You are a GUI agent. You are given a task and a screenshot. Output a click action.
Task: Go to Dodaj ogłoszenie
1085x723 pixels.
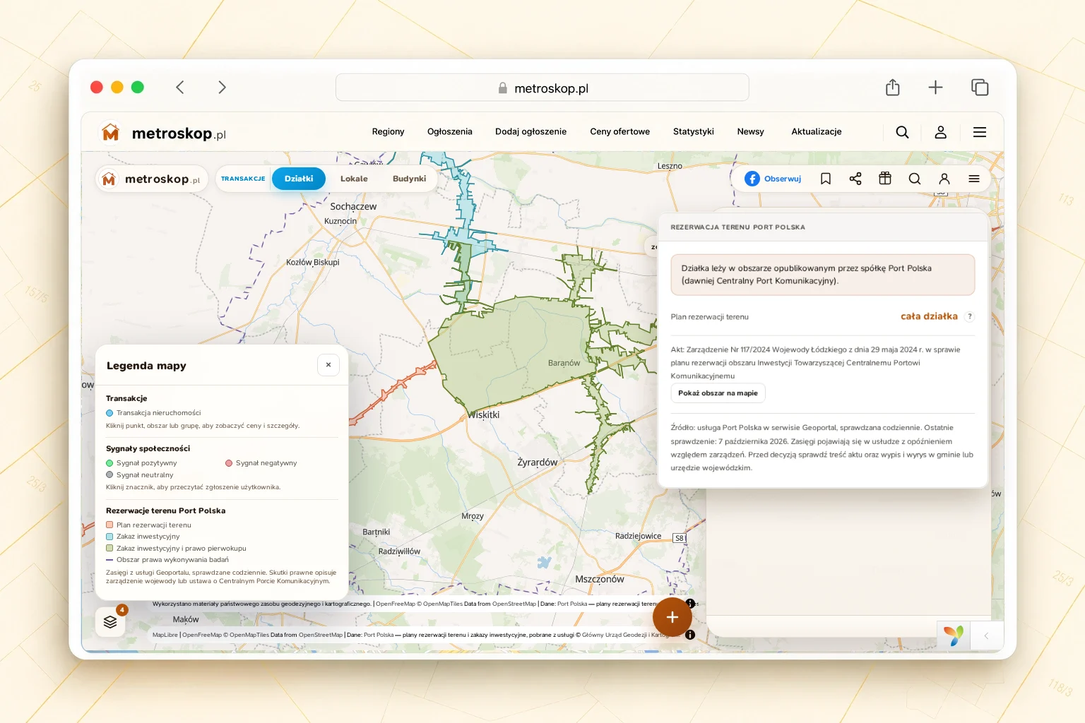click(x=530, y=131)
